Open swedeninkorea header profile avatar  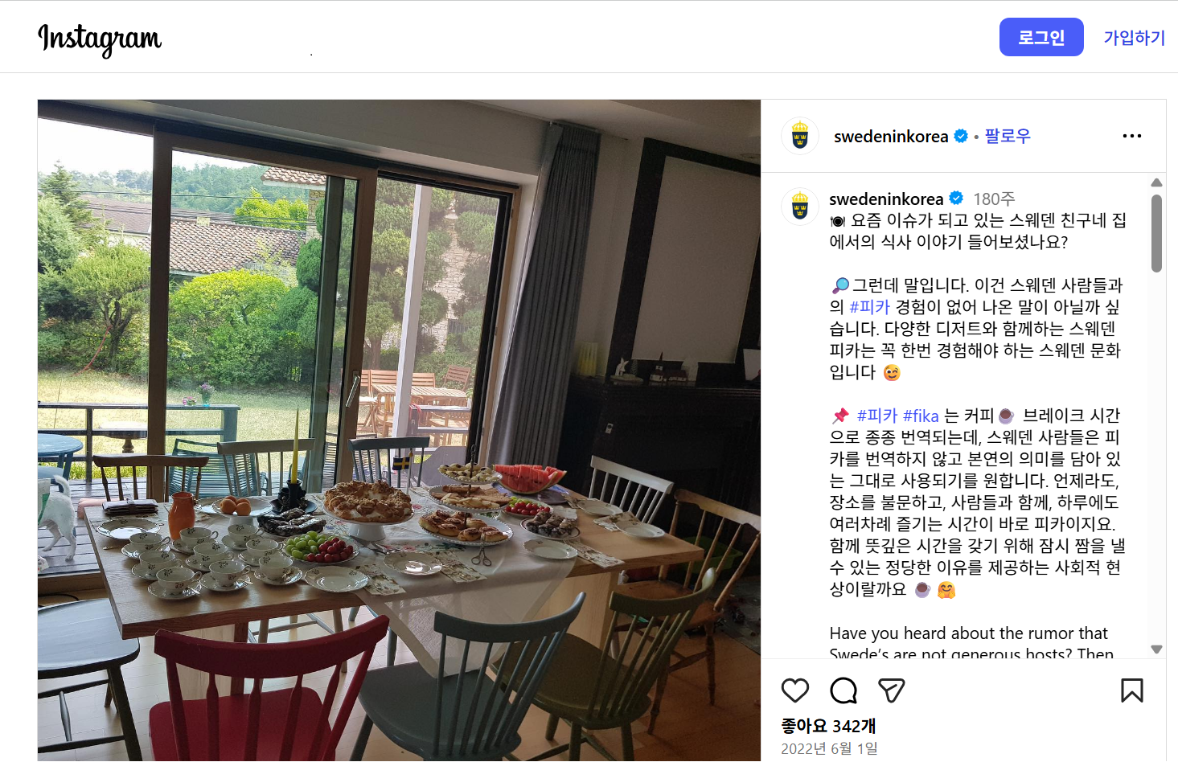click(800, 136)
